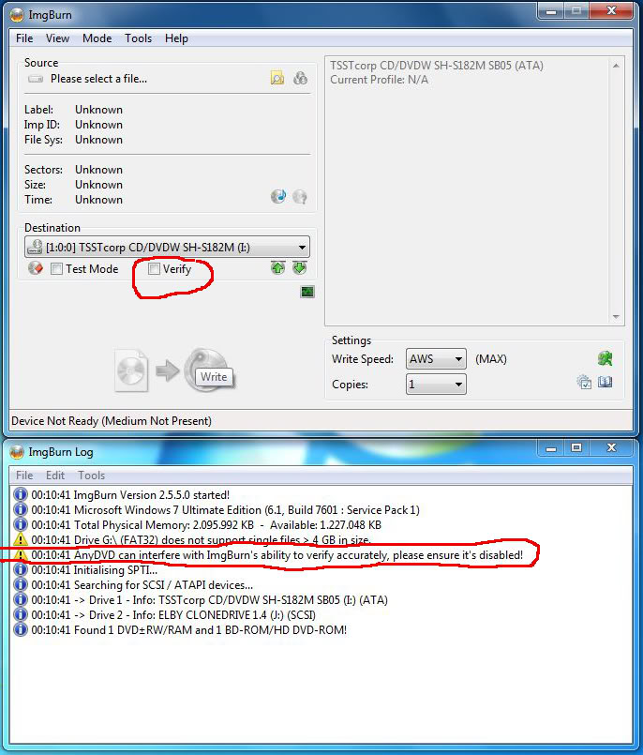
Task: Click the 'Please select a file...' text
Action: pos(98,79)
